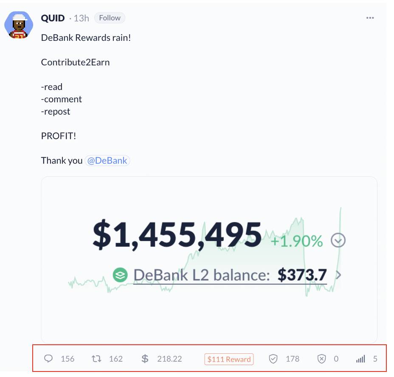Click the signal bars views icon

(x=360, y=359)
